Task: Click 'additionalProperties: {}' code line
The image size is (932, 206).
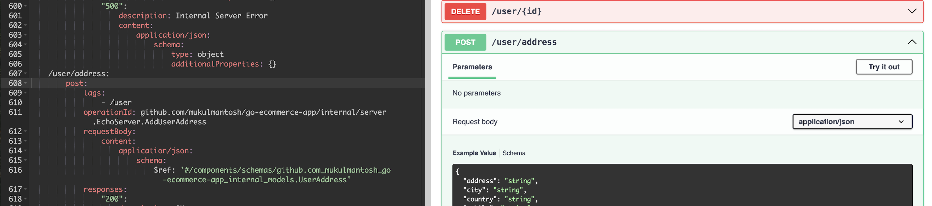Action: (x=224, y=64)
